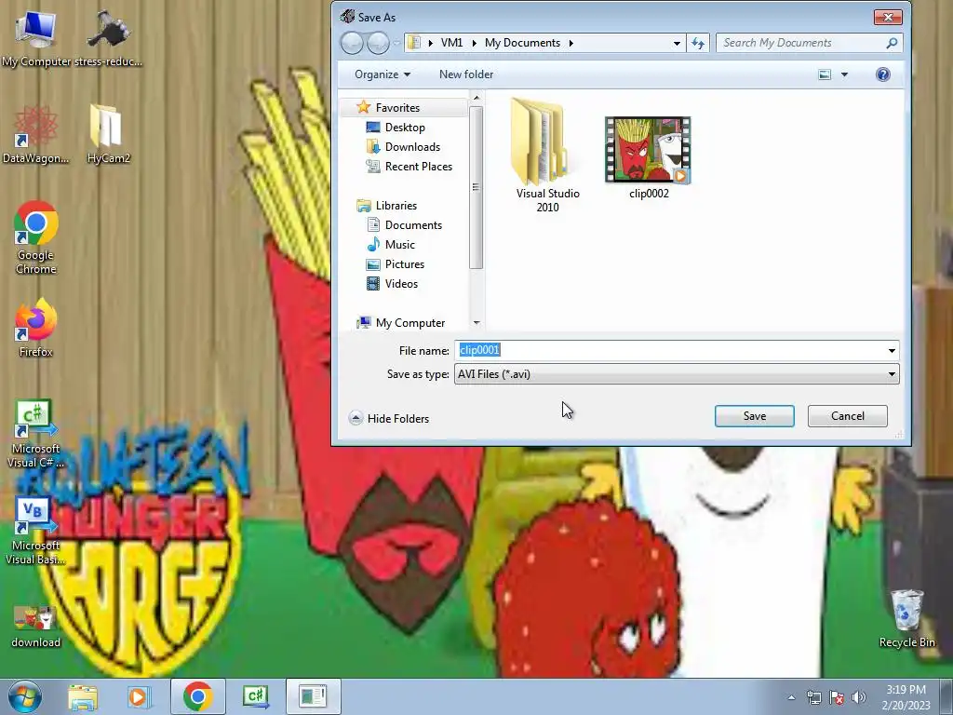This screenshot has width=953, height=715.
Task: Open My Computer desktop icon
Action: click(35, 38)
